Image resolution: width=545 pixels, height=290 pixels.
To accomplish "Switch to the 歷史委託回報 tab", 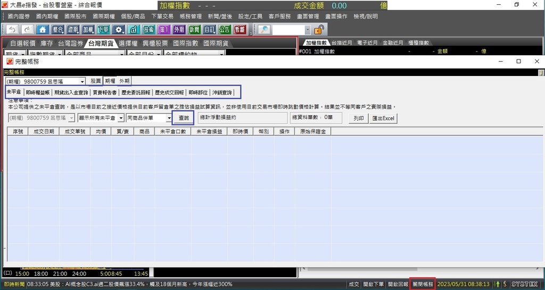I will (x=136, y=92).
